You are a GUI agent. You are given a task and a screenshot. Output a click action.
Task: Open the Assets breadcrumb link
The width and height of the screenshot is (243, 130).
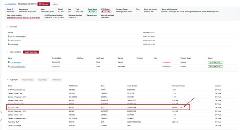click(x=8, y=4)
